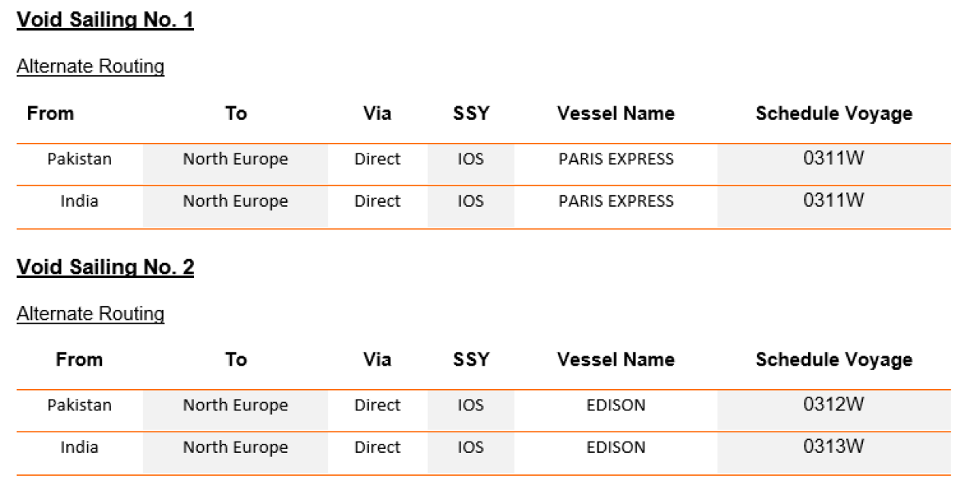Select EDISON in the second table's India row

click(x=616, y=448)
